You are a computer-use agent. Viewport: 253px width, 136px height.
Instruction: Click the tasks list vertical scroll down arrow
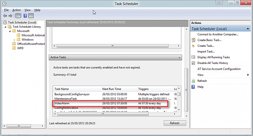(179, 110)
